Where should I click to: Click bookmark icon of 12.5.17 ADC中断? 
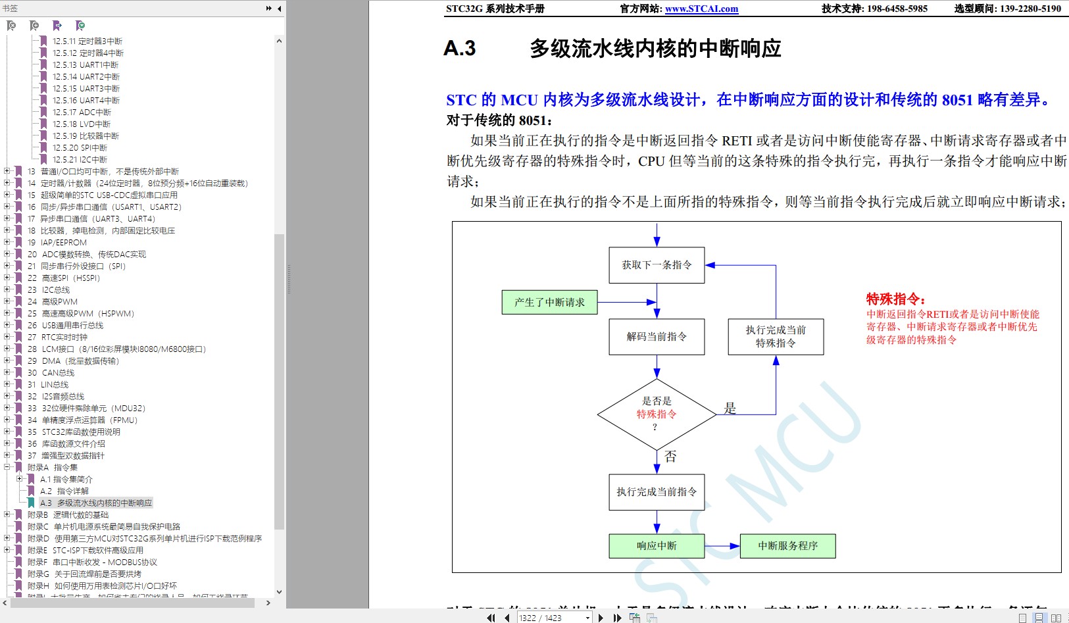tap(43, 112)
